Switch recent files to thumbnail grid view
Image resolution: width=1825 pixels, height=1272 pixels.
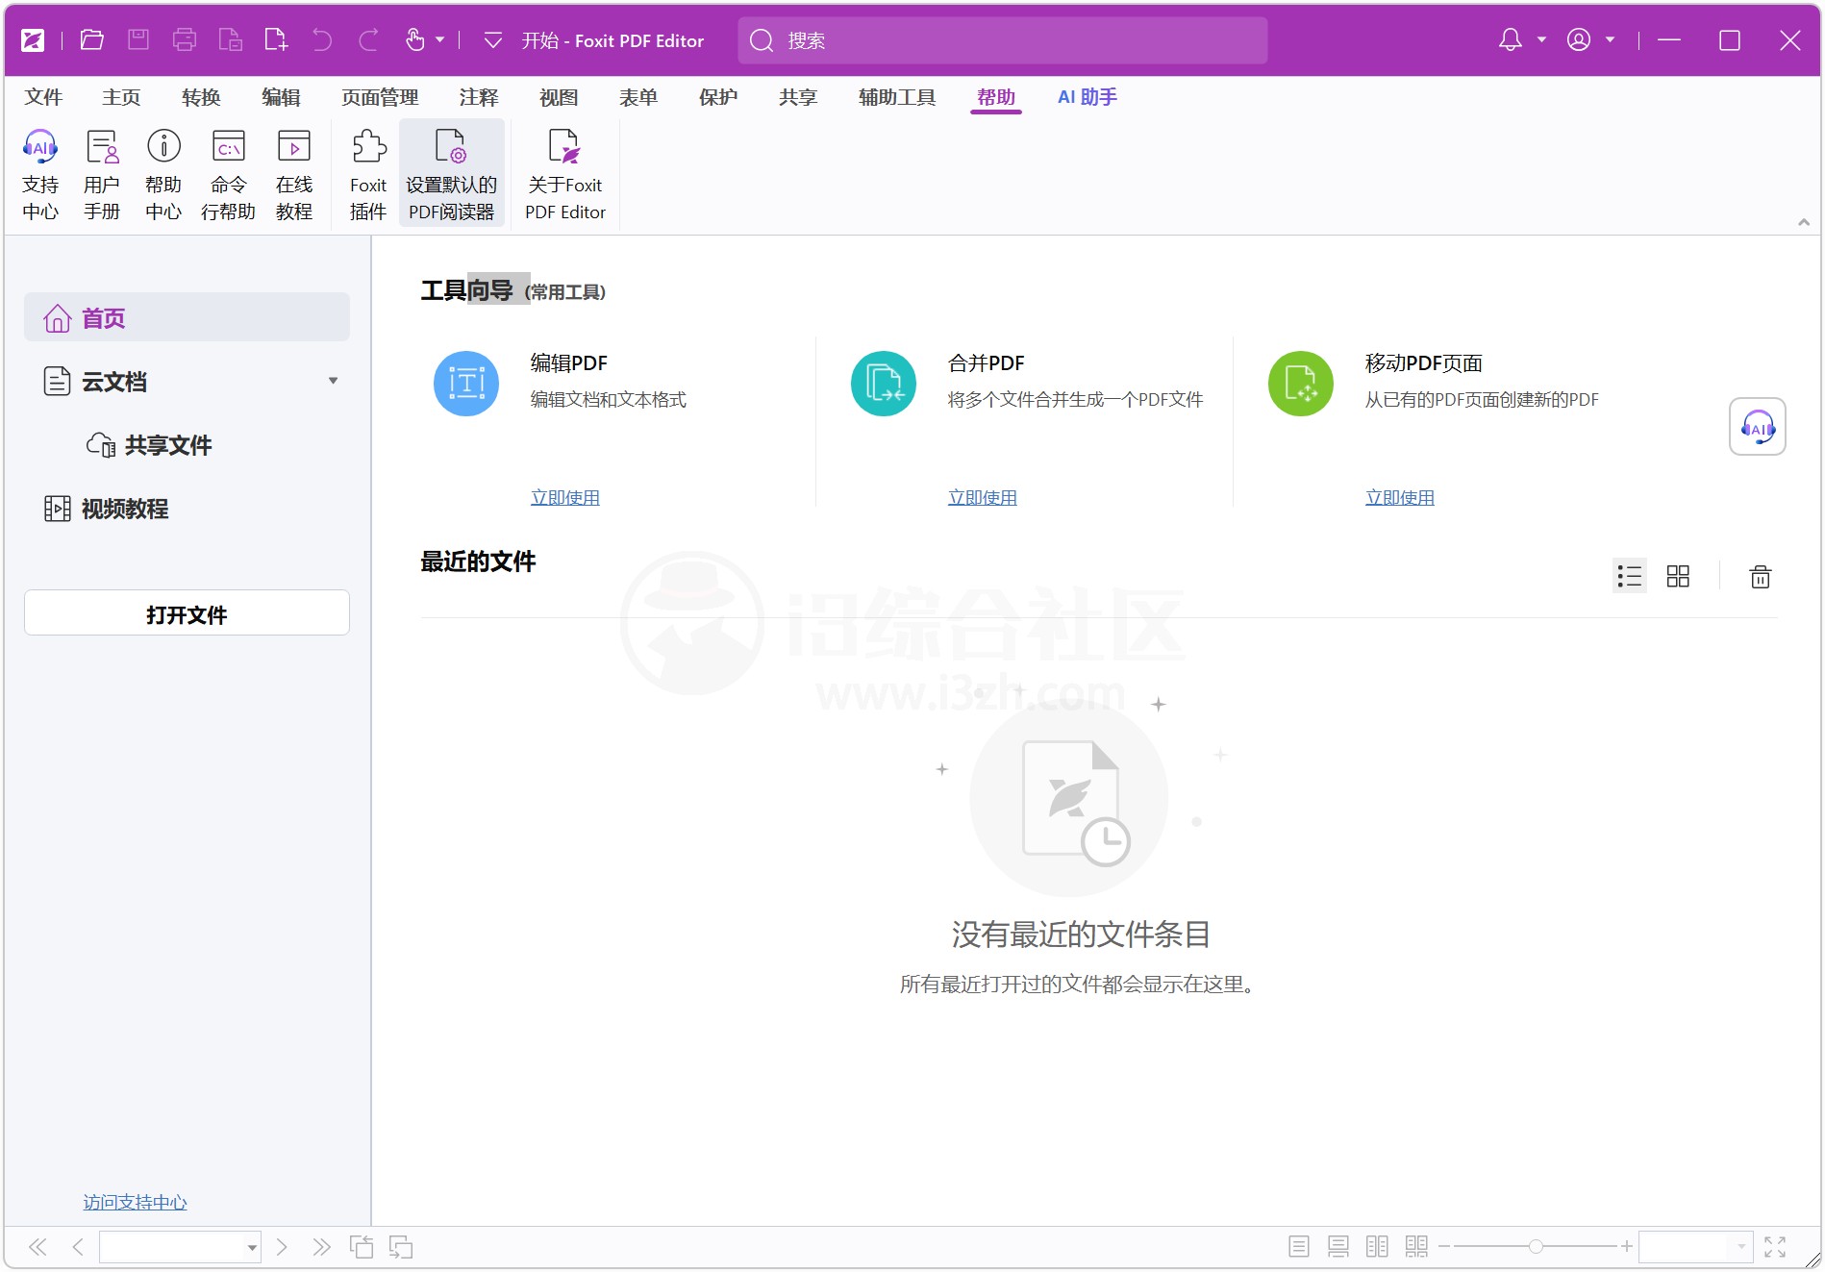1678,577
